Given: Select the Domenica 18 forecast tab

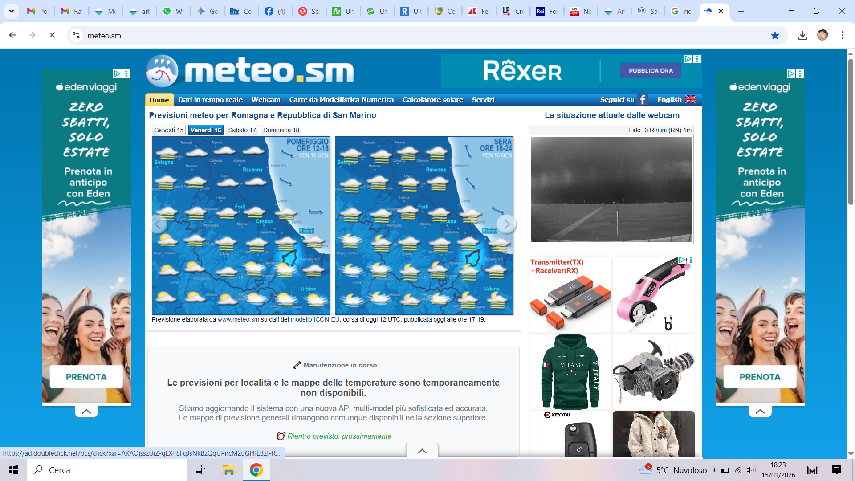Looking at the screenshot, I should click(x=281, y=130).
